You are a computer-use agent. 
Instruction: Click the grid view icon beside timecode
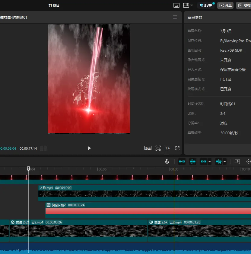pos(43,148)
